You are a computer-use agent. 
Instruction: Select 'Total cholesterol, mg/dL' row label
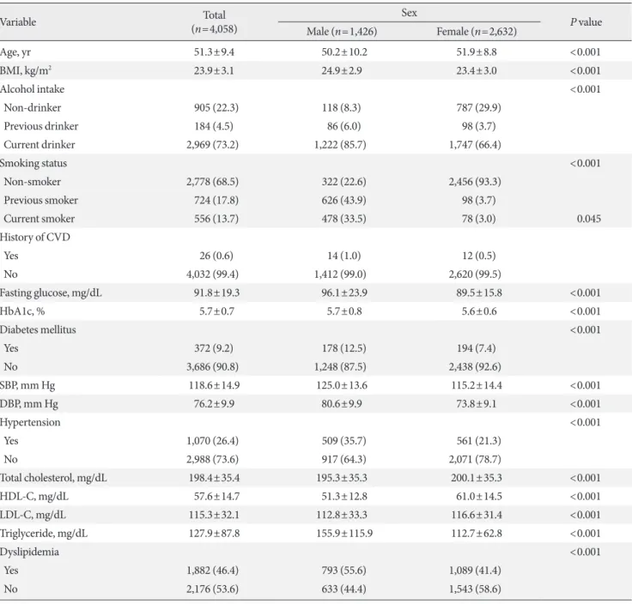point(53,479)
